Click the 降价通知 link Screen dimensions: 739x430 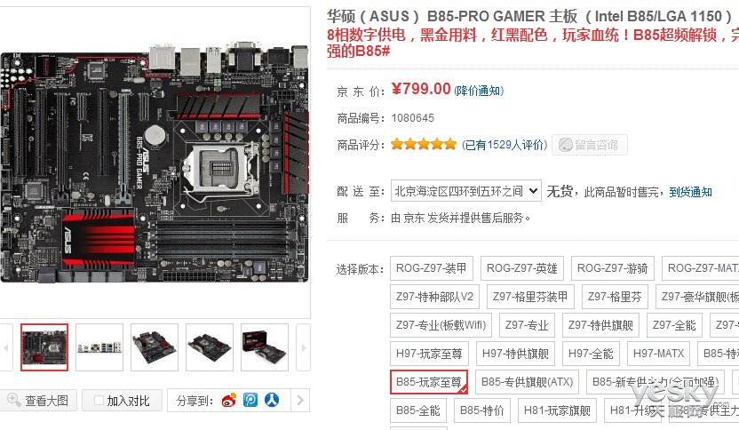[x=479, y=91]
